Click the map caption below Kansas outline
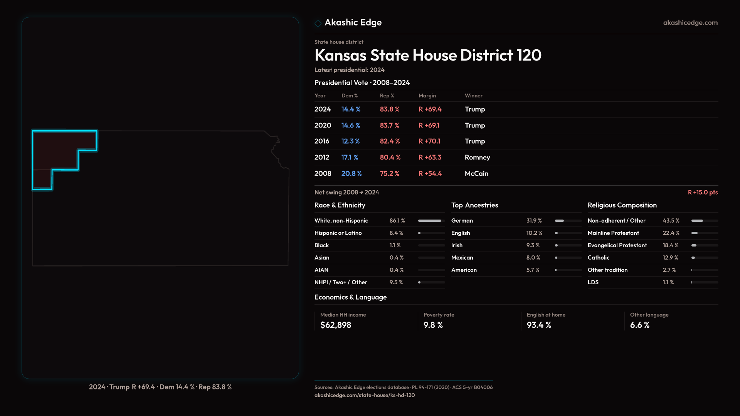740x416 pixels. tap(160, 387)
